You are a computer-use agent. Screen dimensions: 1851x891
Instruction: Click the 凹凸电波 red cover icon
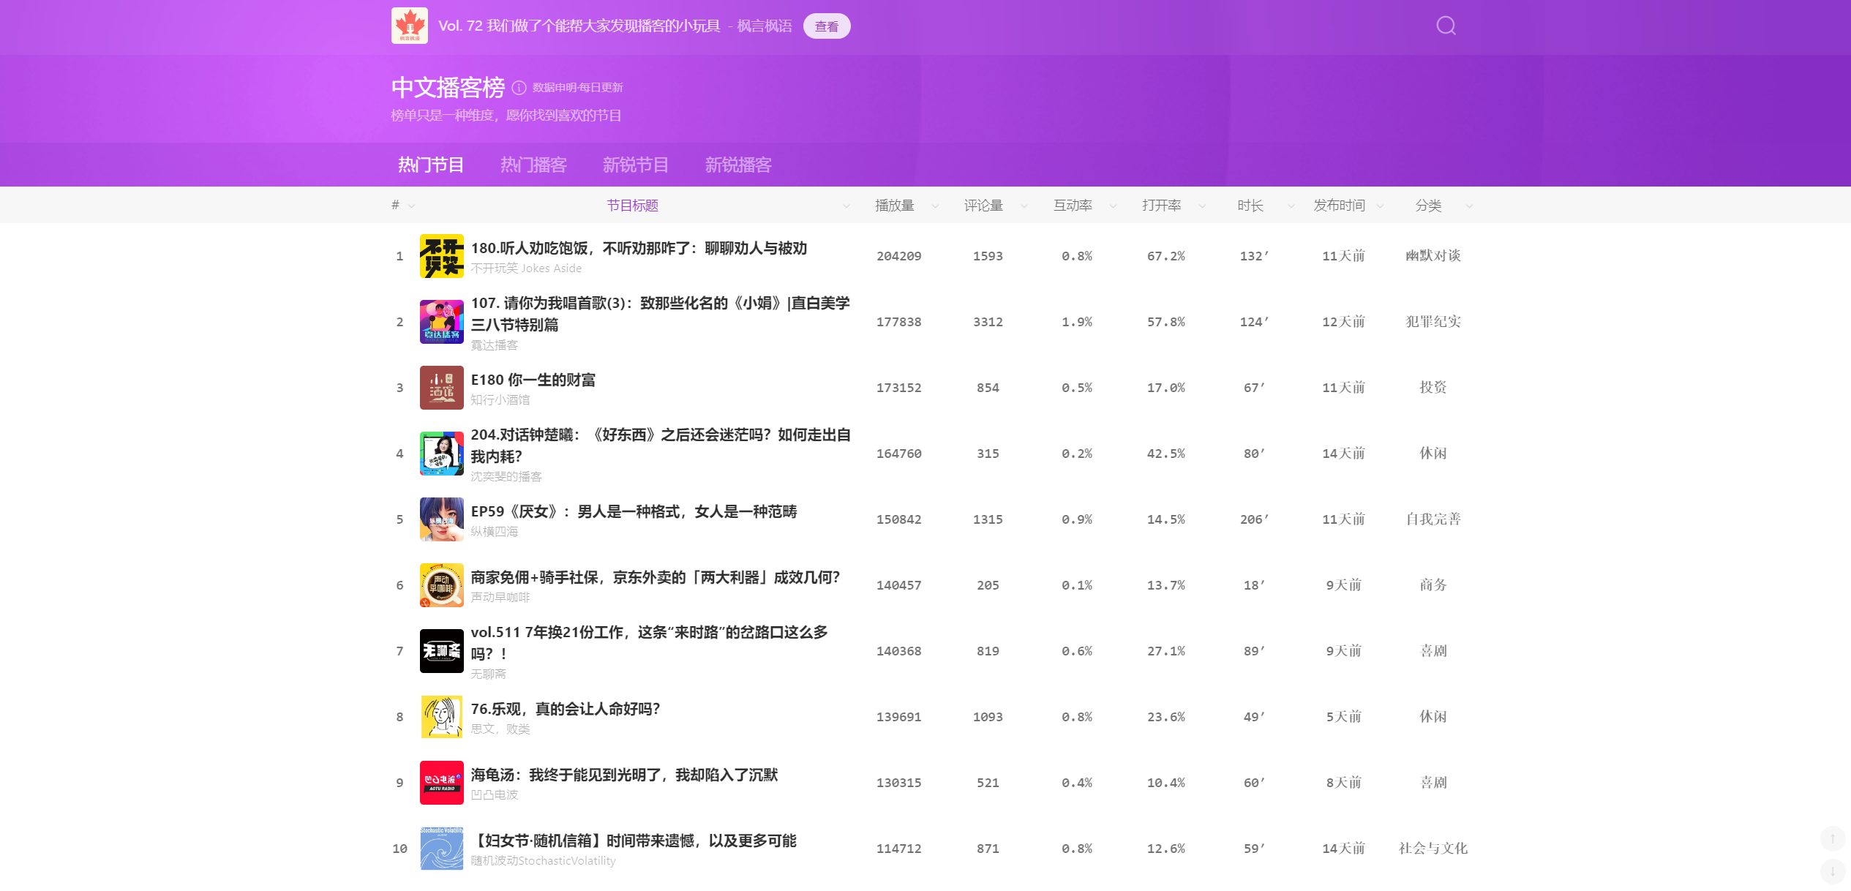[x=441, y=783]
